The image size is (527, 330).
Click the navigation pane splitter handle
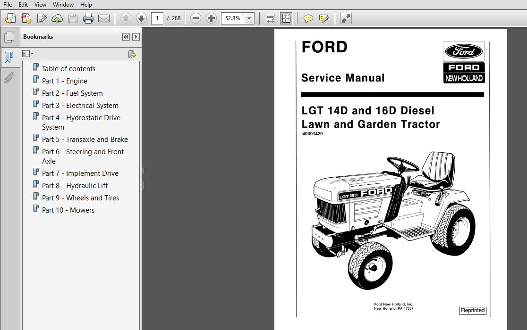pyautogui.click(x=143, y=180)
